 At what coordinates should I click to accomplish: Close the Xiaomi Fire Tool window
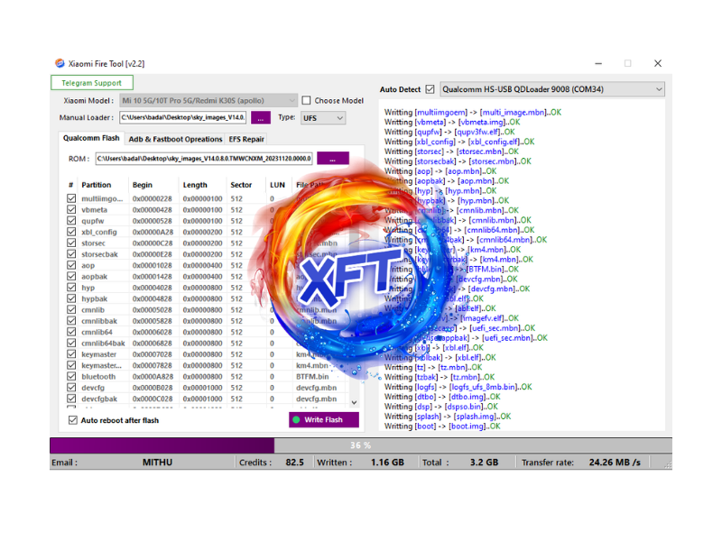pos(658,63)
